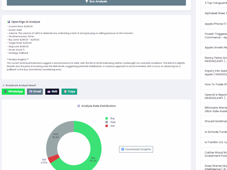Screen dimensions: 227x170
Task: Open the Nancy Pelosi news headline
Action: coord(216,59)
